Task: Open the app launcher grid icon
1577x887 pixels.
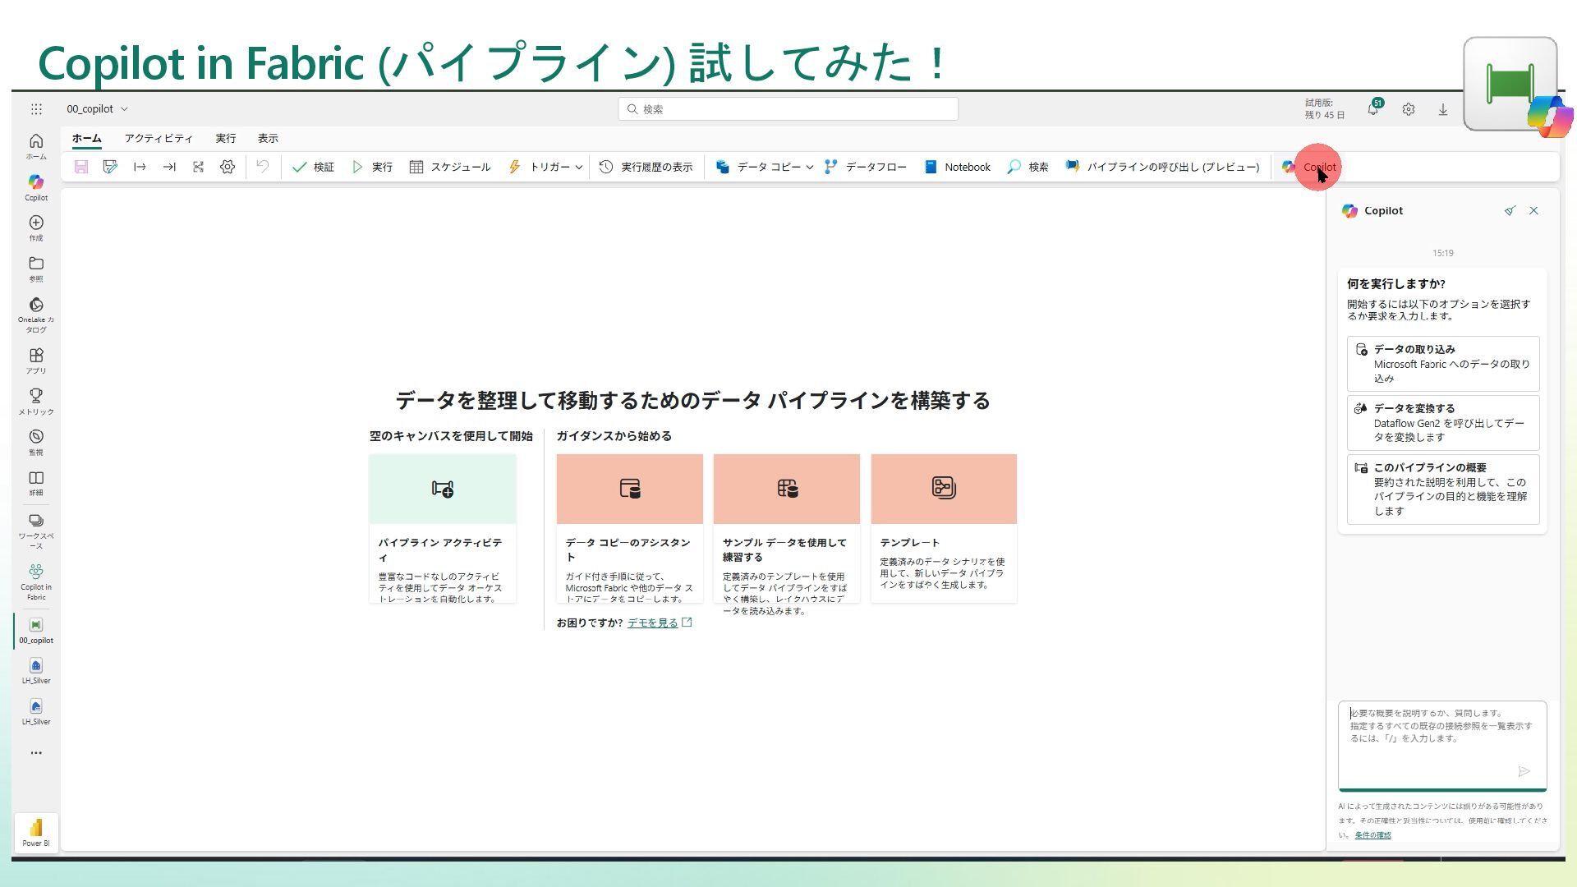Action: coord(36,109)
